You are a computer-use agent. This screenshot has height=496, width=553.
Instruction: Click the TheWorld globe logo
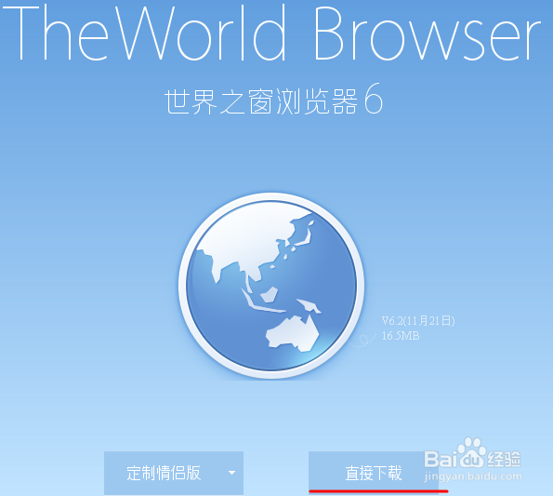(271, 286)
